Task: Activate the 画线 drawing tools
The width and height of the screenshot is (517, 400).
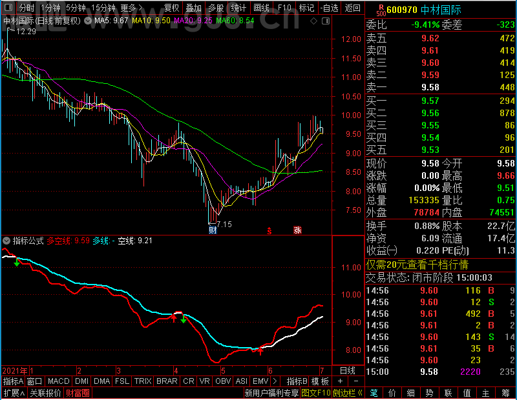Action: click(x=261, y=8)
